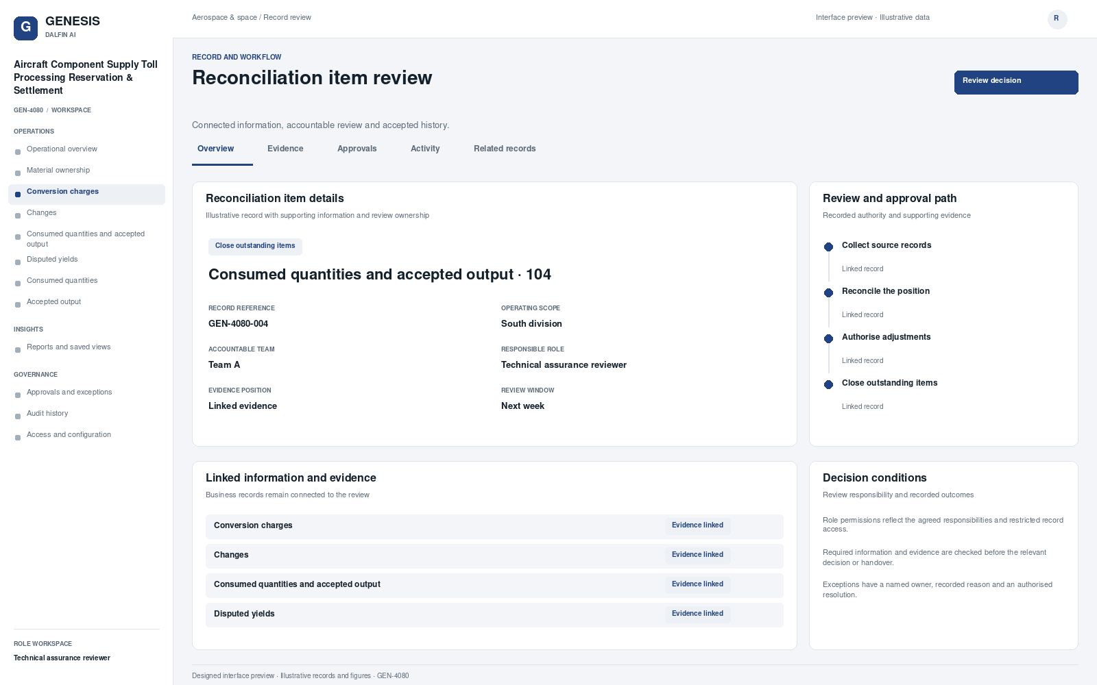Click the Genesis G logo icon
This screenshot has width=1097, height=685.
pyautogui.click(x=25, y=28)
